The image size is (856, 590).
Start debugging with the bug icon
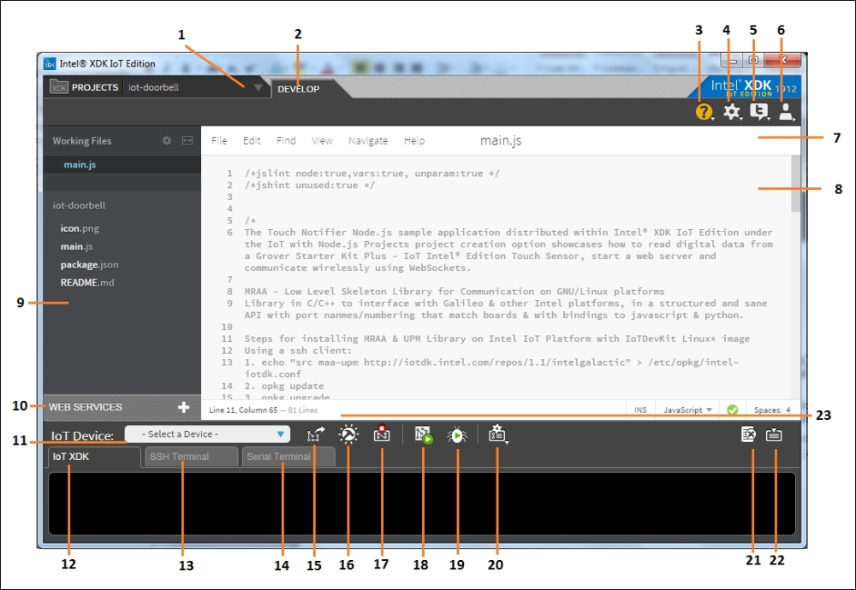(457, 435)
